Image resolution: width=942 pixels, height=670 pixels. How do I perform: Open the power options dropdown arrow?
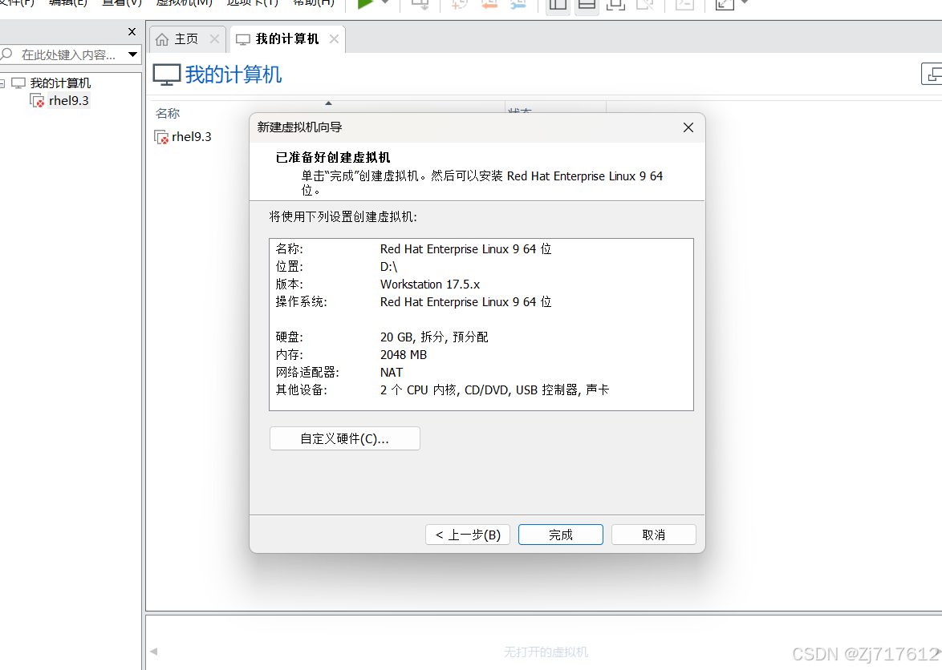(385, 3)
